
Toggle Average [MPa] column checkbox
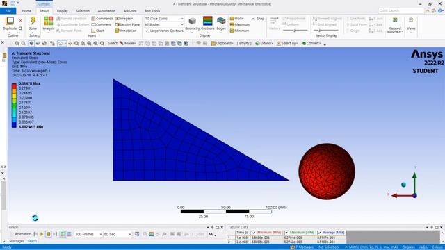(319, 233)
